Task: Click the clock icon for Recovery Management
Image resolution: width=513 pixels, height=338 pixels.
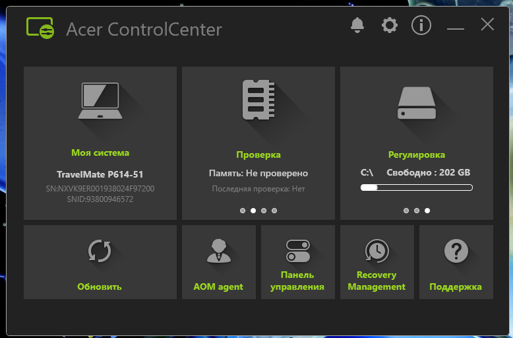Action: (377, 251)
